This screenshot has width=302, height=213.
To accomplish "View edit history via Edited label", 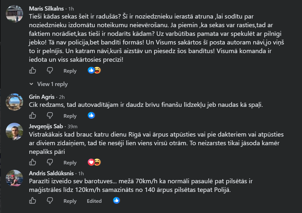I will [94, 201].
